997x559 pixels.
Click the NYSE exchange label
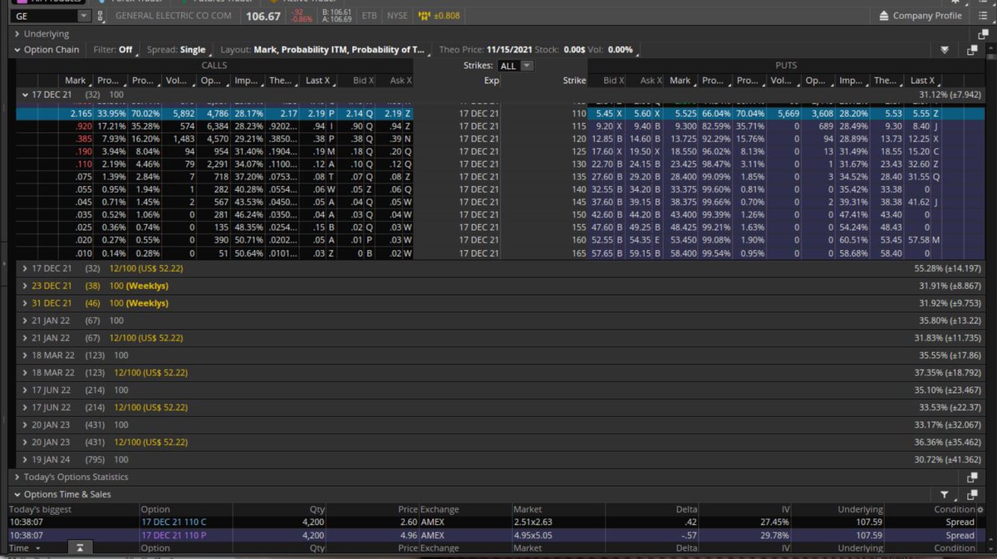click(396, 16)
